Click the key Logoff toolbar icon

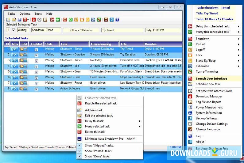coord(76,20)
